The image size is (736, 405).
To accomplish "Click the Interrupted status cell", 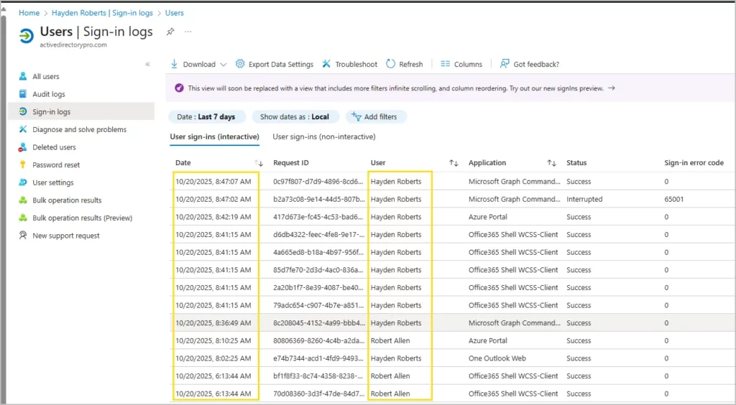I will (x=584, y=199).
